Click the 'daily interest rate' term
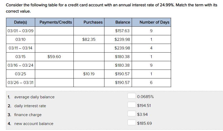 [x=30, y=106]
